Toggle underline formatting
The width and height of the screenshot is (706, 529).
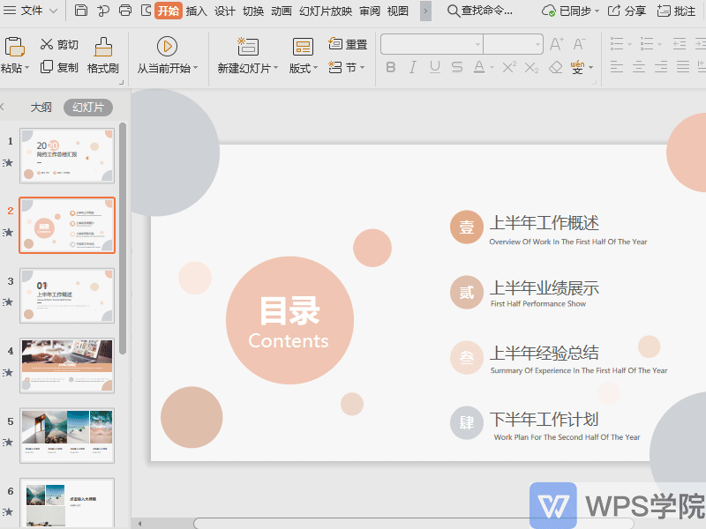433,66
